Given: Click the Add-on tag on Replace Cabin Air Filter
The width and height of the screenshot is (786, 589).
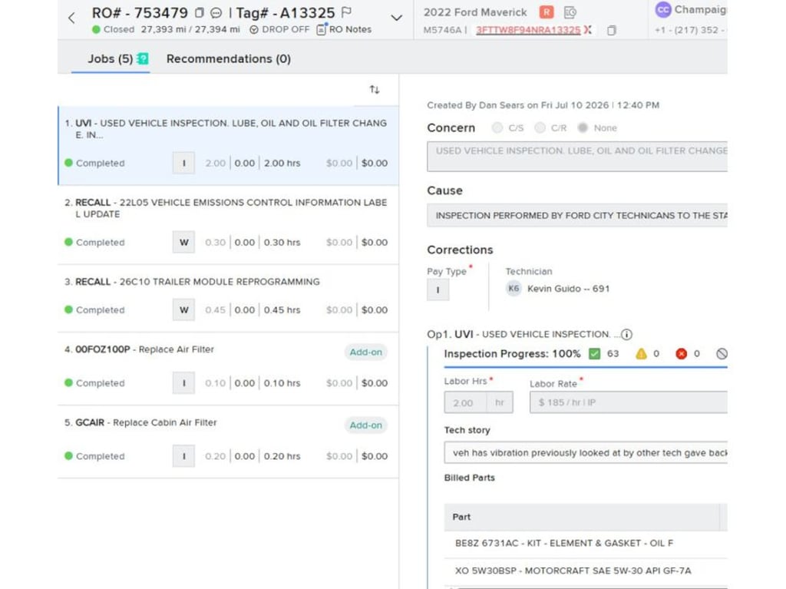Looking at the screenshot, I should coord(365,425).
